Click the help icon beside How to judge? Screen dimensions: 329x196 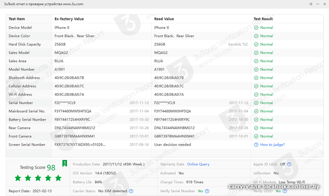(x=256, y=145)
